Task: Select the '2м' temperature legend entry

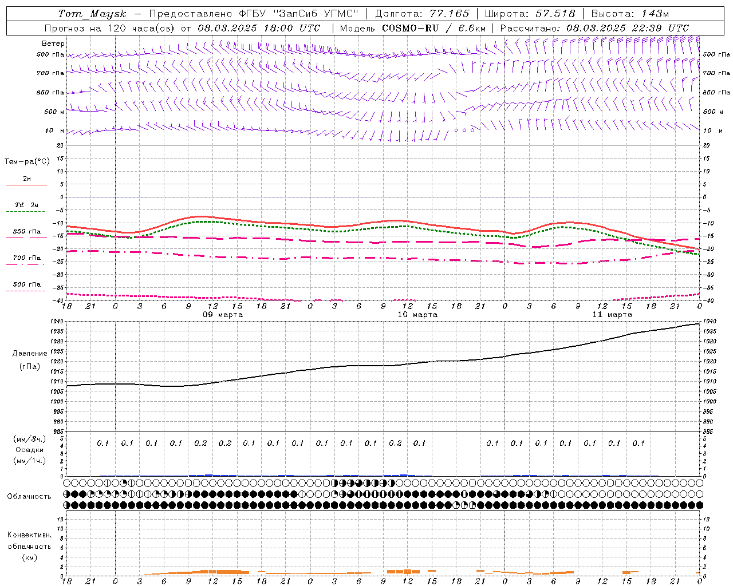Action: (27, 179)
